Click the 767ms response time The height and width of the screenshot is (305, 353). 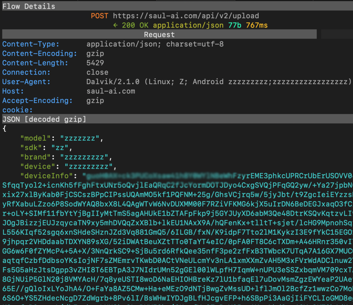pyautogui.click(x=256, y=25)
